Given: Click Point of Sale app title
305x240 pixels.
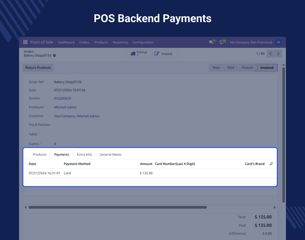Looking at the screenshot, I should pos(42,42).
